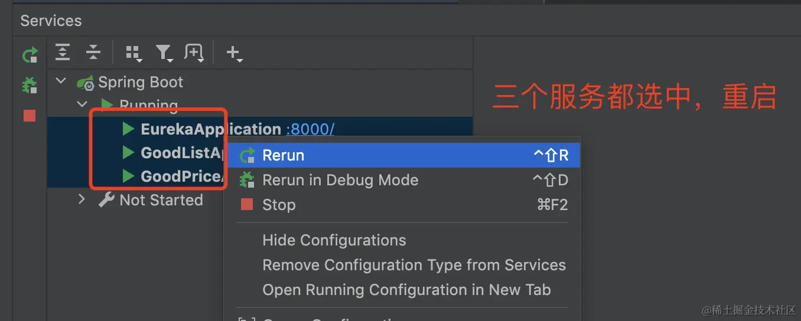Collapse the Running group node
The width and height of the screenshot is (801, 321).
pyautogui.click(x=82, y=105)
